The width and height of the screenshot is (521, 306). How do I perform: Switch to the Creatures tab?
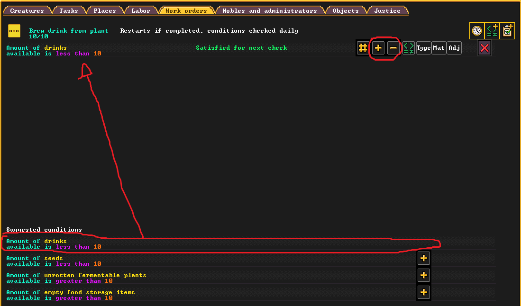[x=27, y=10]
